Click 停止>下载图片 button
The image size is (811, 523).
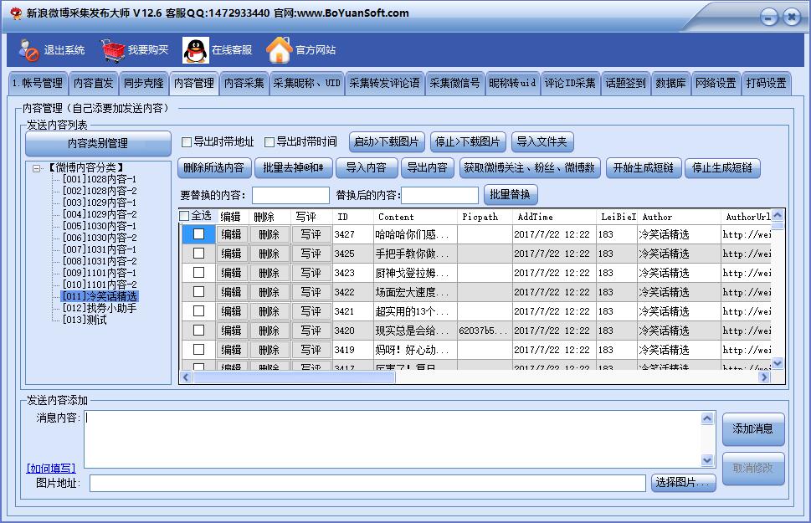pos(468,141)
